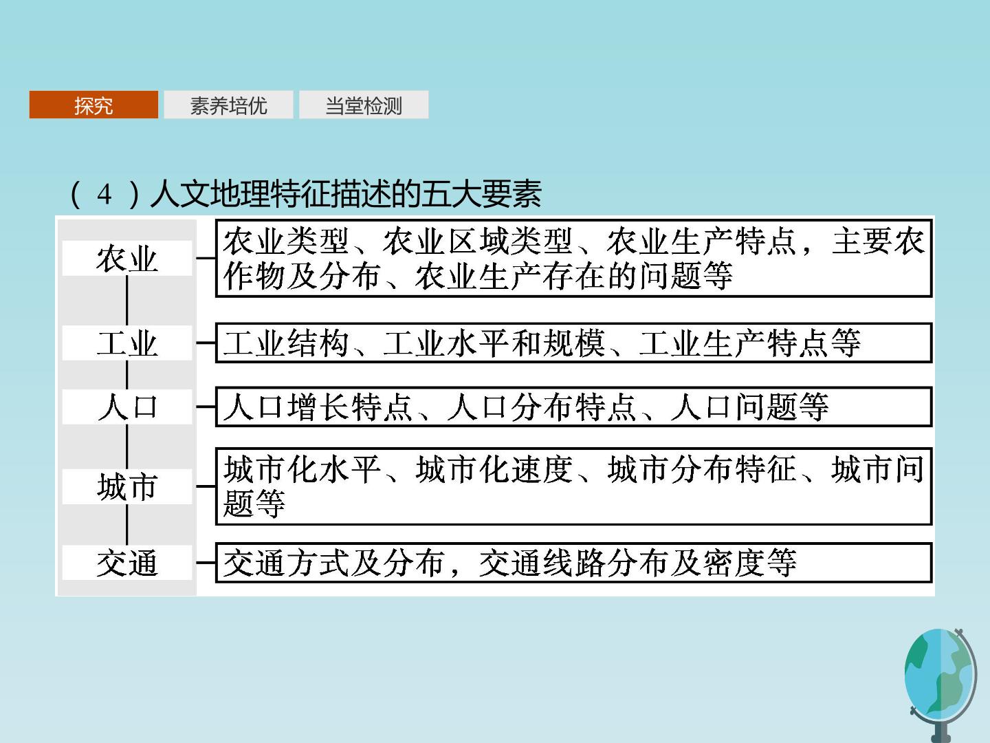990x743 pixels.
Task: Switch to the 素养培优 tab
Action: tap(228, 105)
